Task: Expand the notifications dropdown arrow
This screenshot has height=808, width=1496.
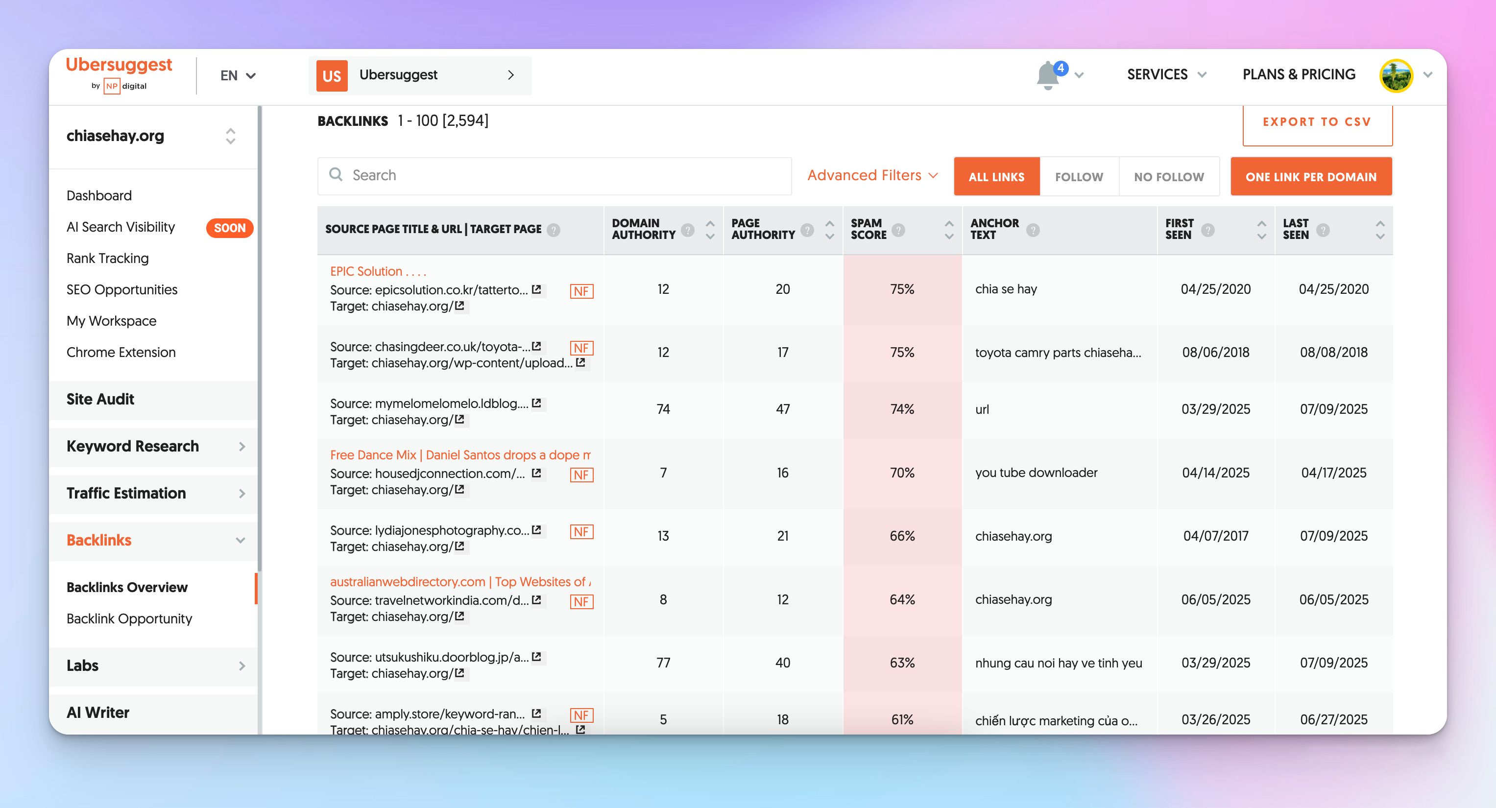Action: (x=1079, y=75)
